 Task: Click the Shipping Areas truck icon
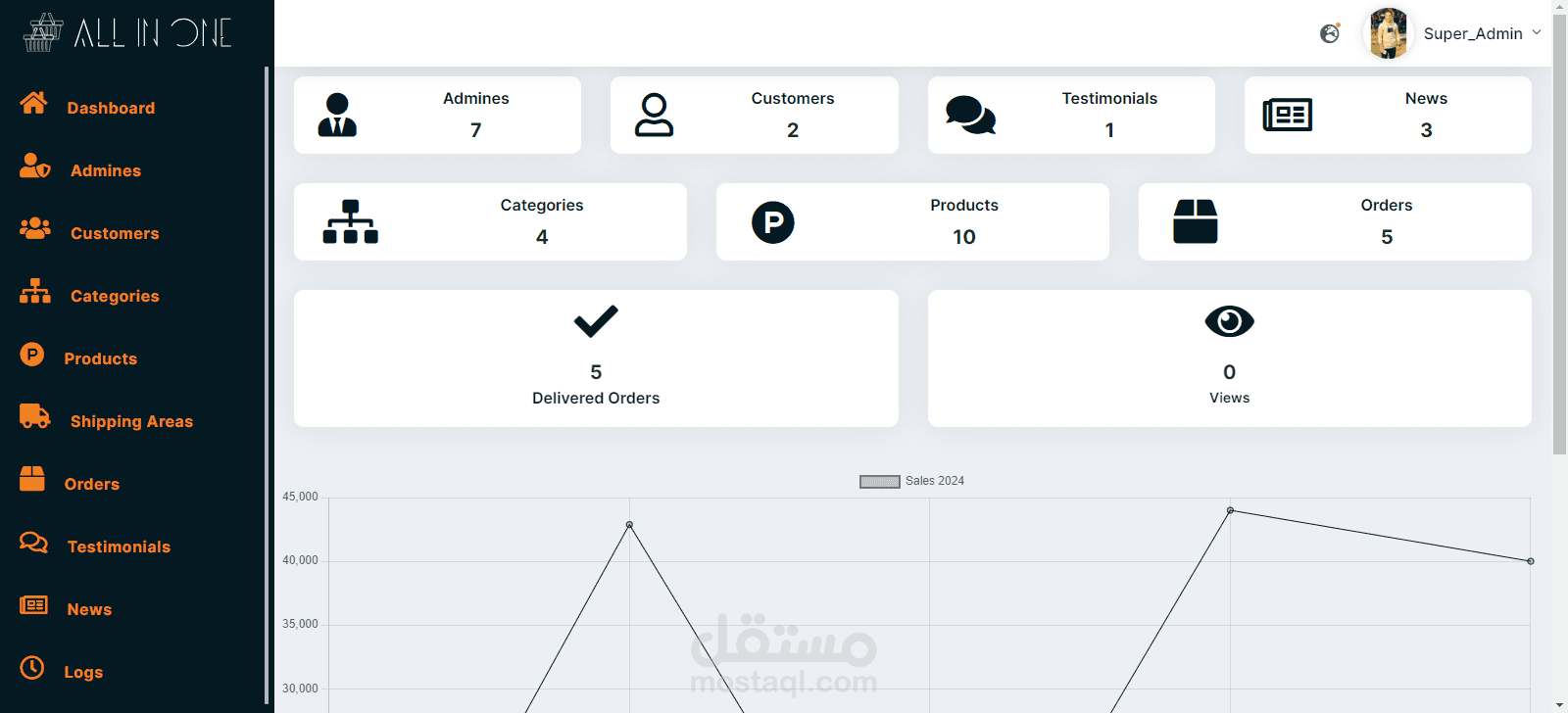tap(35, 416)
